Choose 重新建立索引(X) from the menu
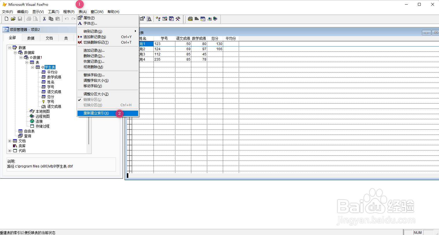Image resolution: width=439 pixels, height=235 pixels. [108, 113]
